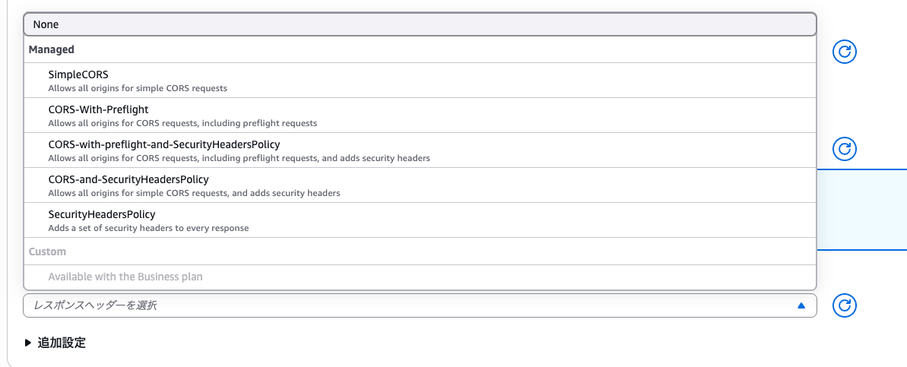This screenshot has width=907, height=367.
Task: Click the description mentioning preflight requests and security headers
Action: 239,158
